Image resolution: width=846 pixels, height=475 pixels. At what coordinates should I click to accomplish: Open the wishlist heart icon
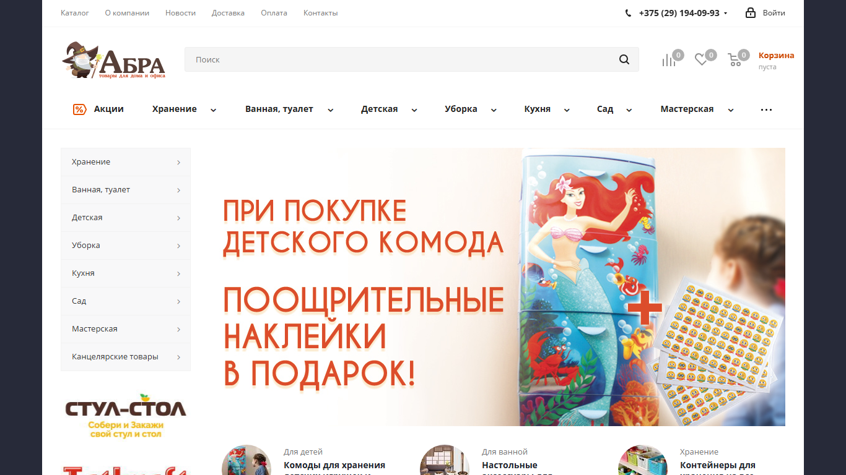tap(701, 60)
